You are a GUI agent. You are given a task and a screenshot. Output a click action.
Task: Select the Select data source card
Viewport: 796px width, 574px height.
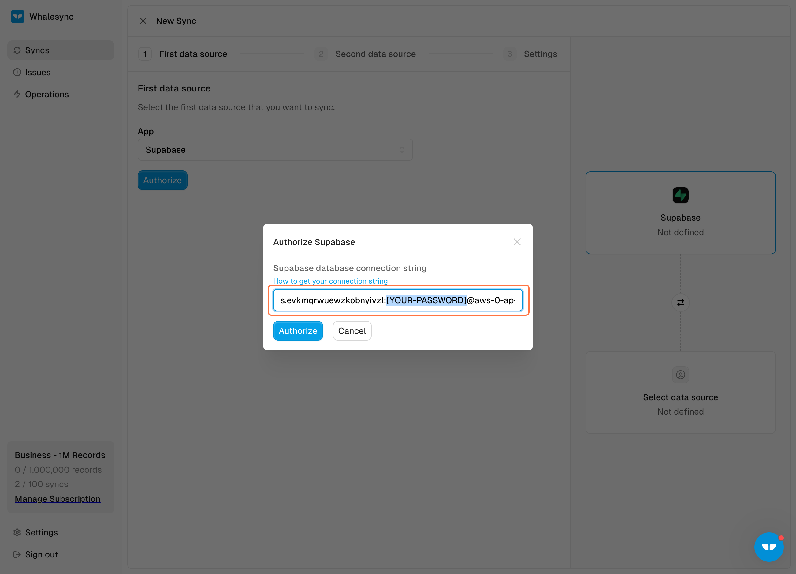pyautogui.click(x=681, y=393)
